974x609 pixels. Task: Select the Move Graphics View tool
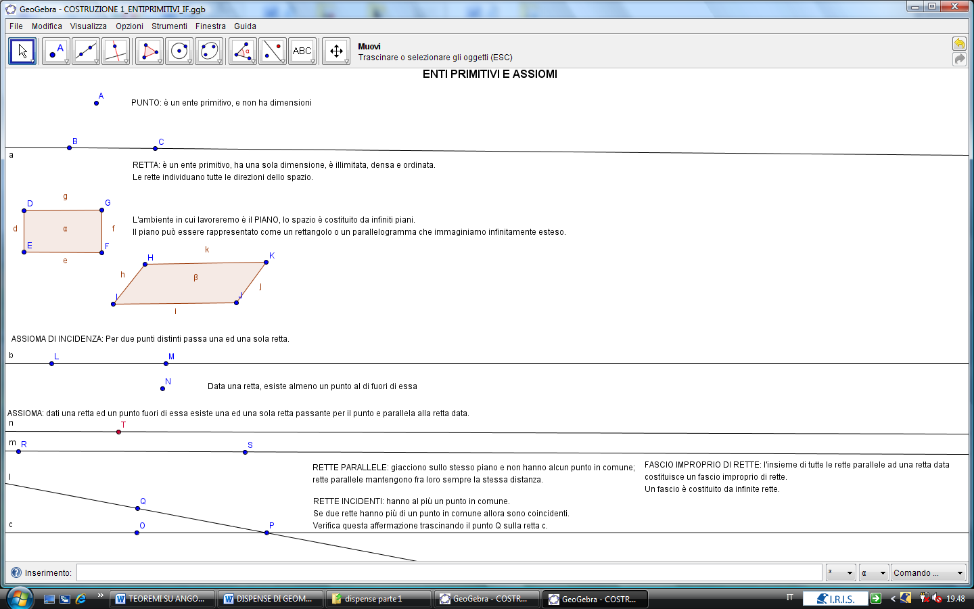pos(336,51)
